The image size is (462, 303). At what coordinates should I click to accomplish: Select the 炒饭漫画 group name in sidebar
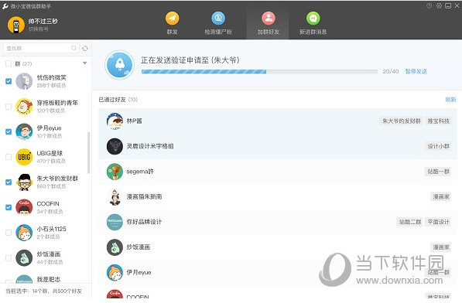49,254
